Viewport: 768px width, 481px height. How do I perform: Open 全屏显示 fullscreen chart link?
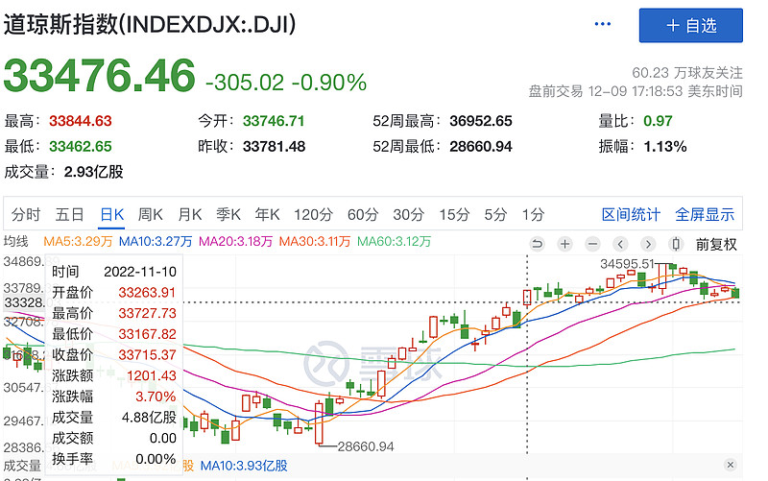(x=705, y=214)
